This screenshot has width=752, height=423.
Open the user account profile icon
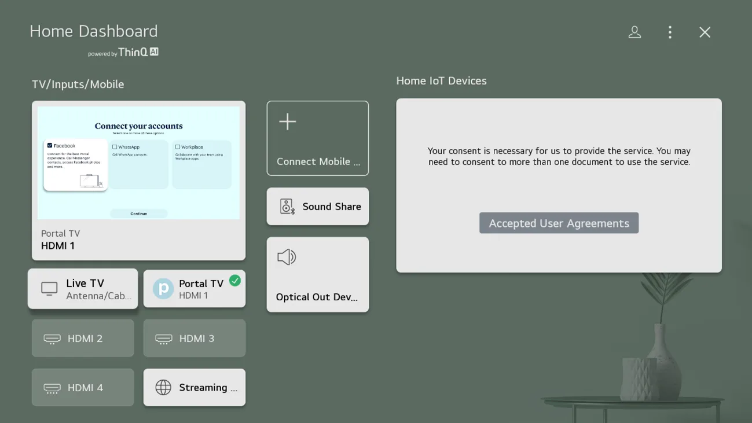(x=634, y=32)
